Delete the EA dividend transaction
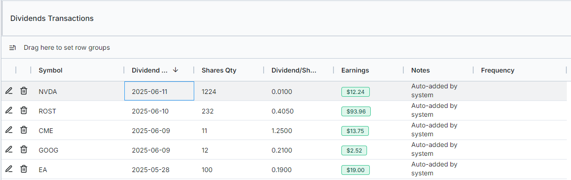This screenshot has width=571, height=180. [24, 169]
